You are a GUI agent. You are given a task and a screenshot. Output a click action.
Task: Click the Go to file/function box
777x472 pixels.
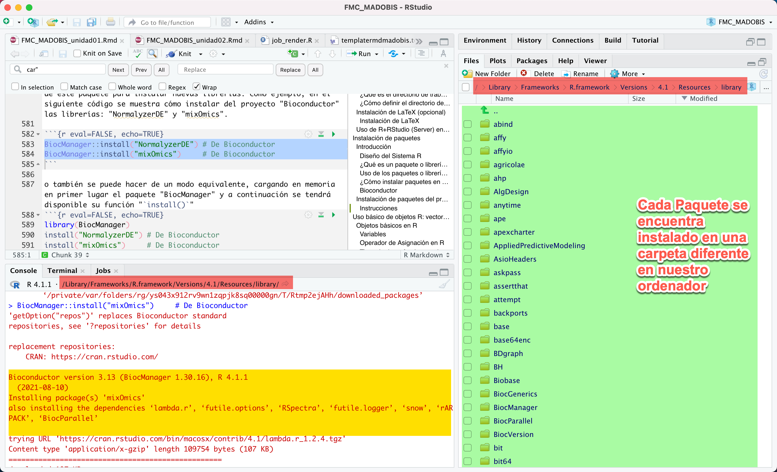tap(167, 22)
